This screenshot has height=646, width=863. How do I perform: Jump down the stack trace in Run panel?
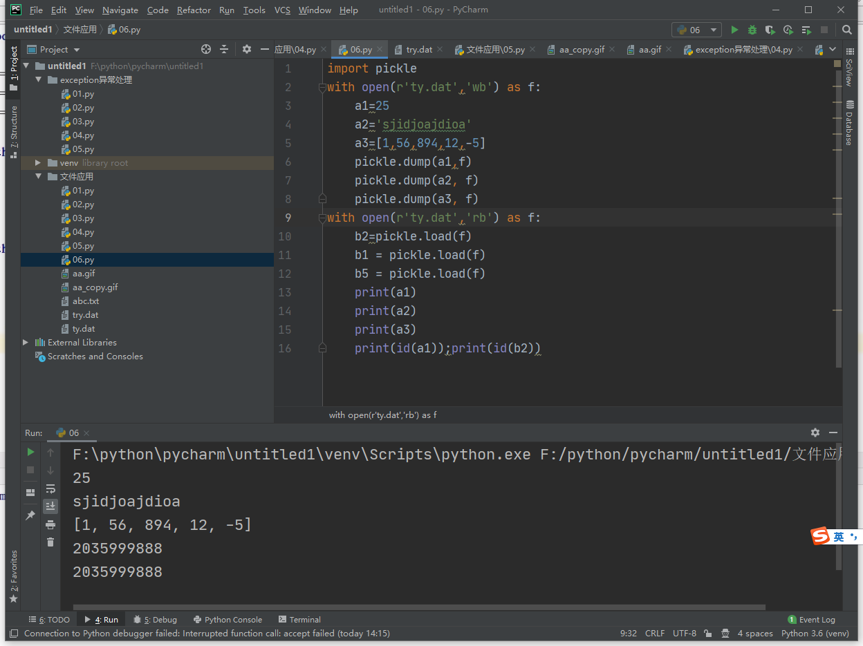pos(50,471)
